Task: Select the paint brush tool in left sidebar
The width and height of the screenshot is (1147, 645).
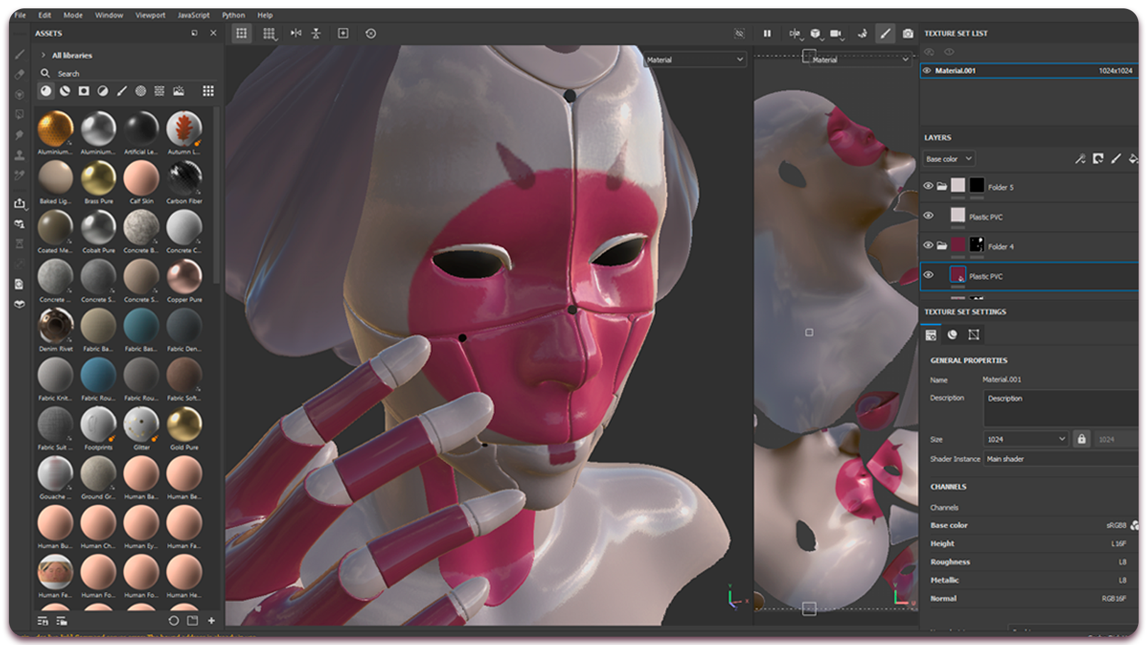Action: [20, 54]
